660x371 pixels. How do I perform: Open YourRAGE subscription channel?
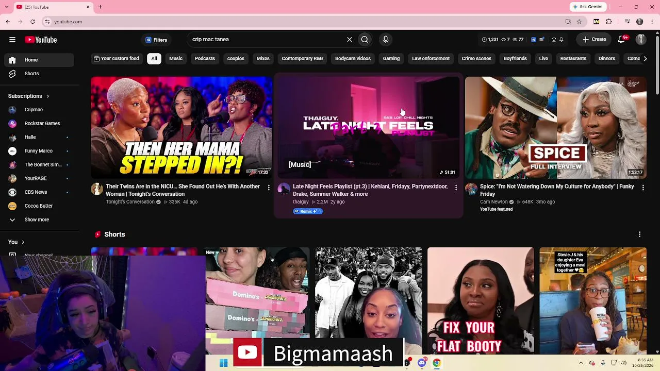(x=39, y=178)
